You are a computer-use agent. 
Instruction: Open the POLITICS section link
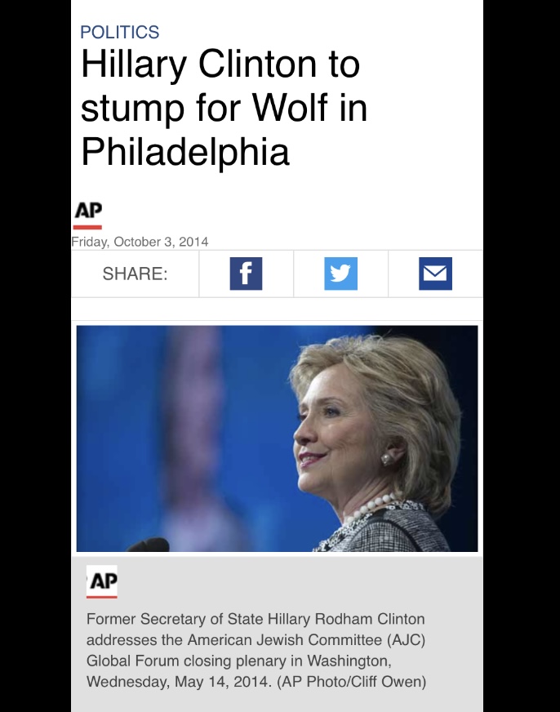click(120, 32)
